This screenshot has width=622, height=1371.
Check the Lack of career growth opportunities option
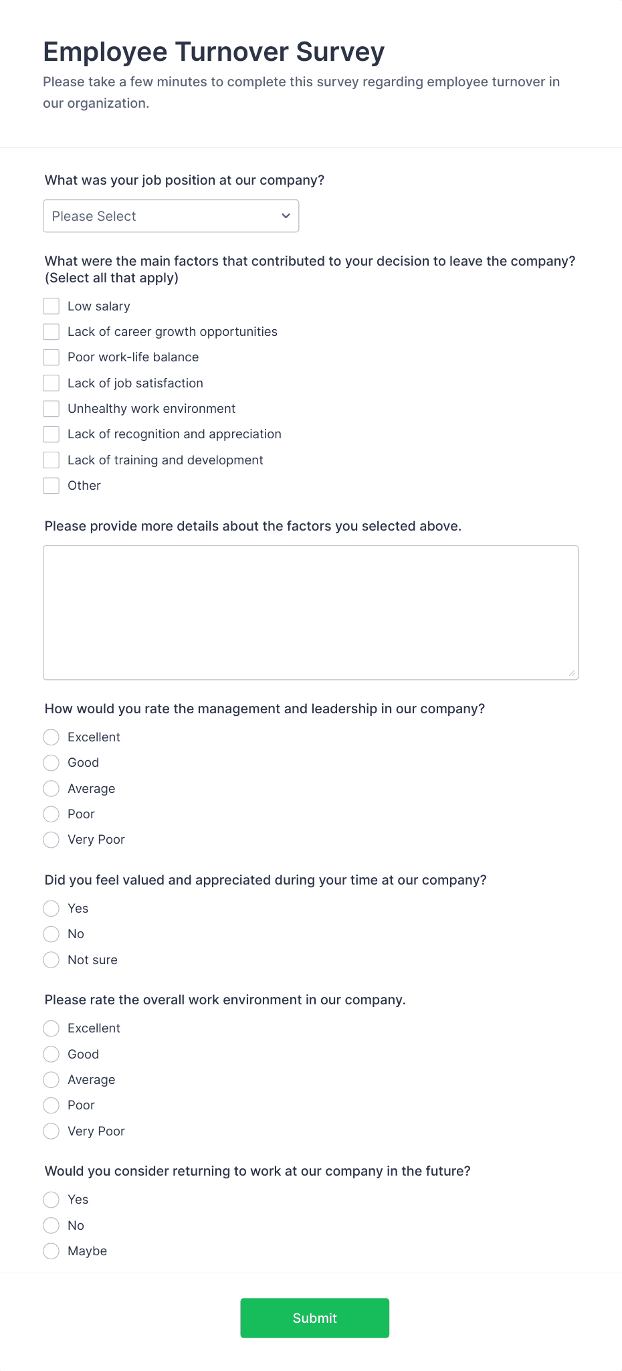tap(51, 331)
